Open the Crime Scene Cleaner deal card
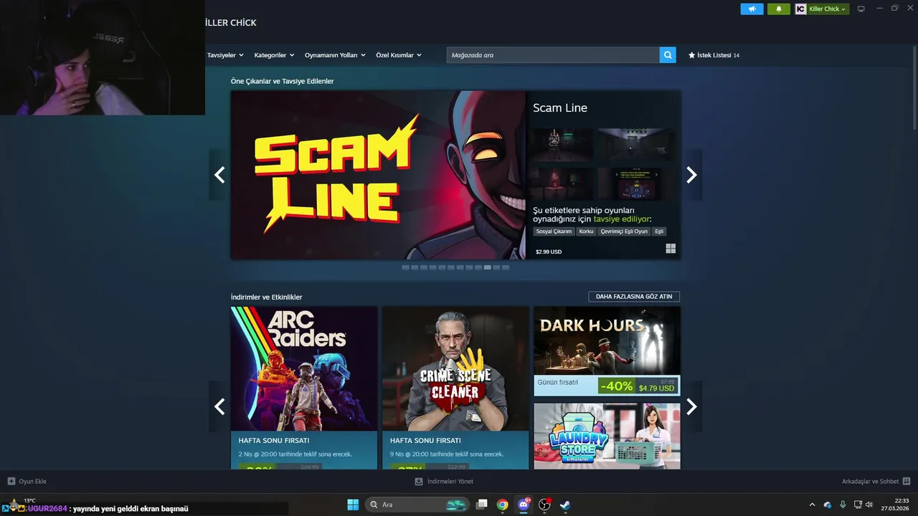The image size is (918, 516). (455, 388)
